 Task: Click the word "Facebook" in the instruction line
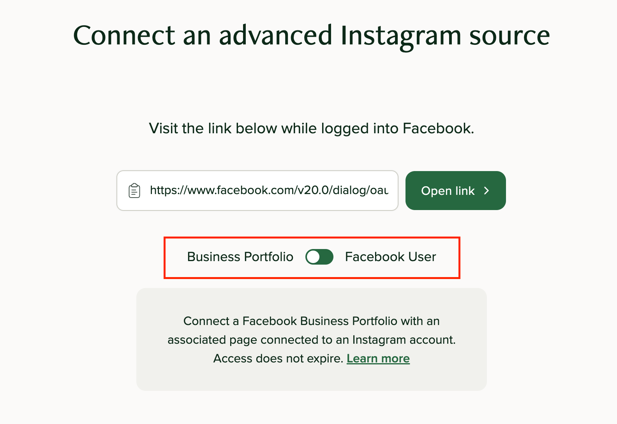coord(437,129)
